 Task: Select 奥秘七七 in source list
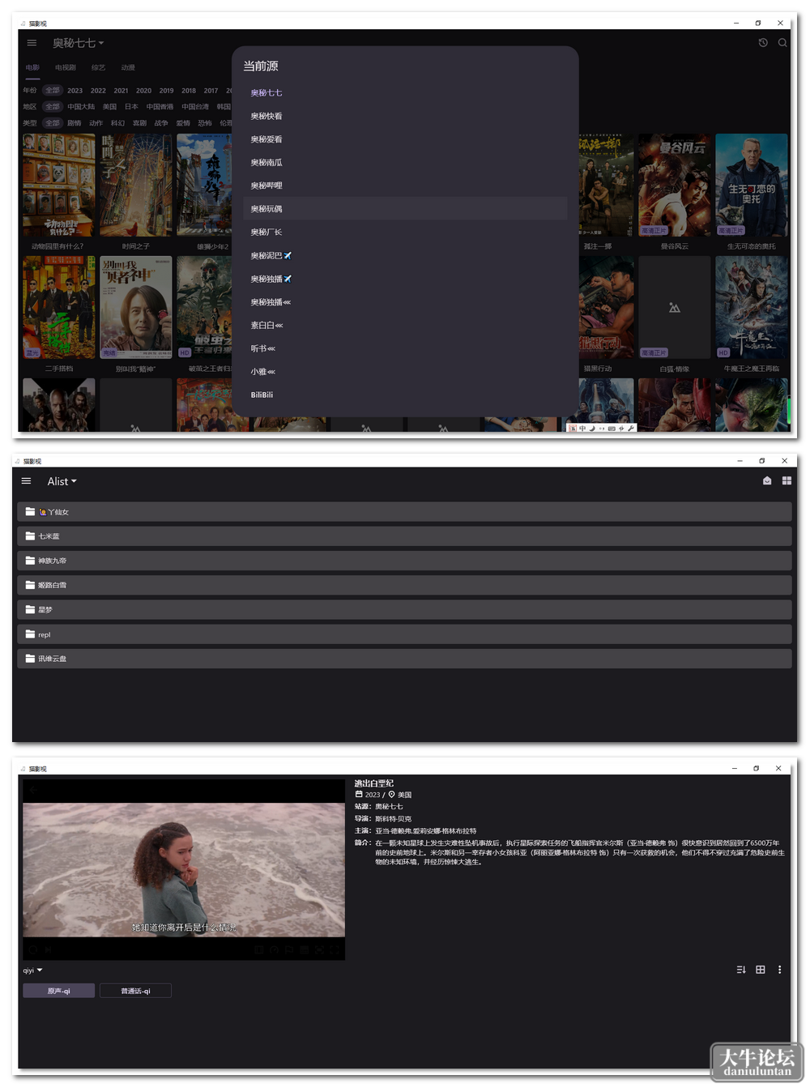(x=405, y=93)
